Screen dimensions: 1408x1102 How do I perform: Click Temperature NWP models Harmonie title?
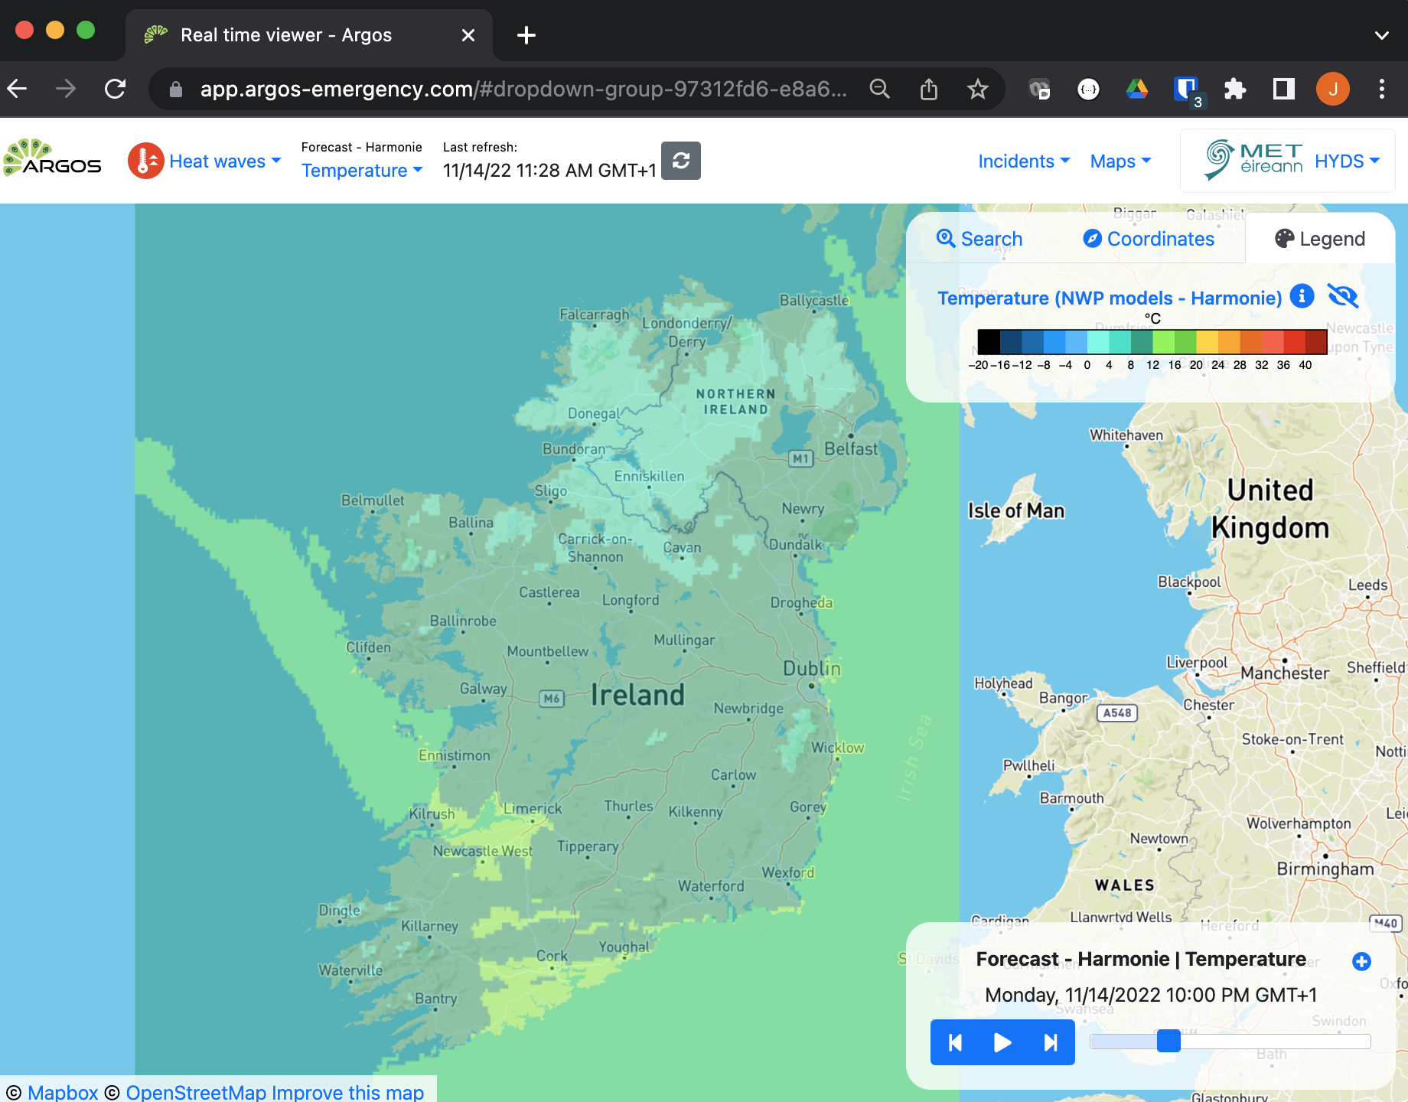(1110, 298)
